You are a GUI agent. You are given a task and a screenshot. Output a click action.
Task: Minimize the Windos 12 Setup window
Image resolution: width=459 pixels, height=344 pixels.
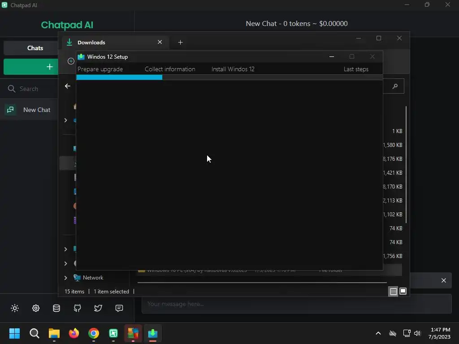point(332,57)
